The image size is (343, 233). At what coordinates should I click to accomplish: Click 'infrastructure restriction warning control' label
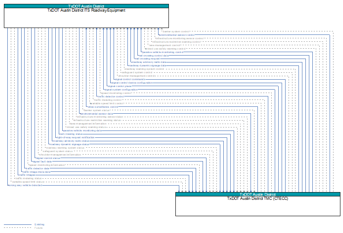[176, 42]
